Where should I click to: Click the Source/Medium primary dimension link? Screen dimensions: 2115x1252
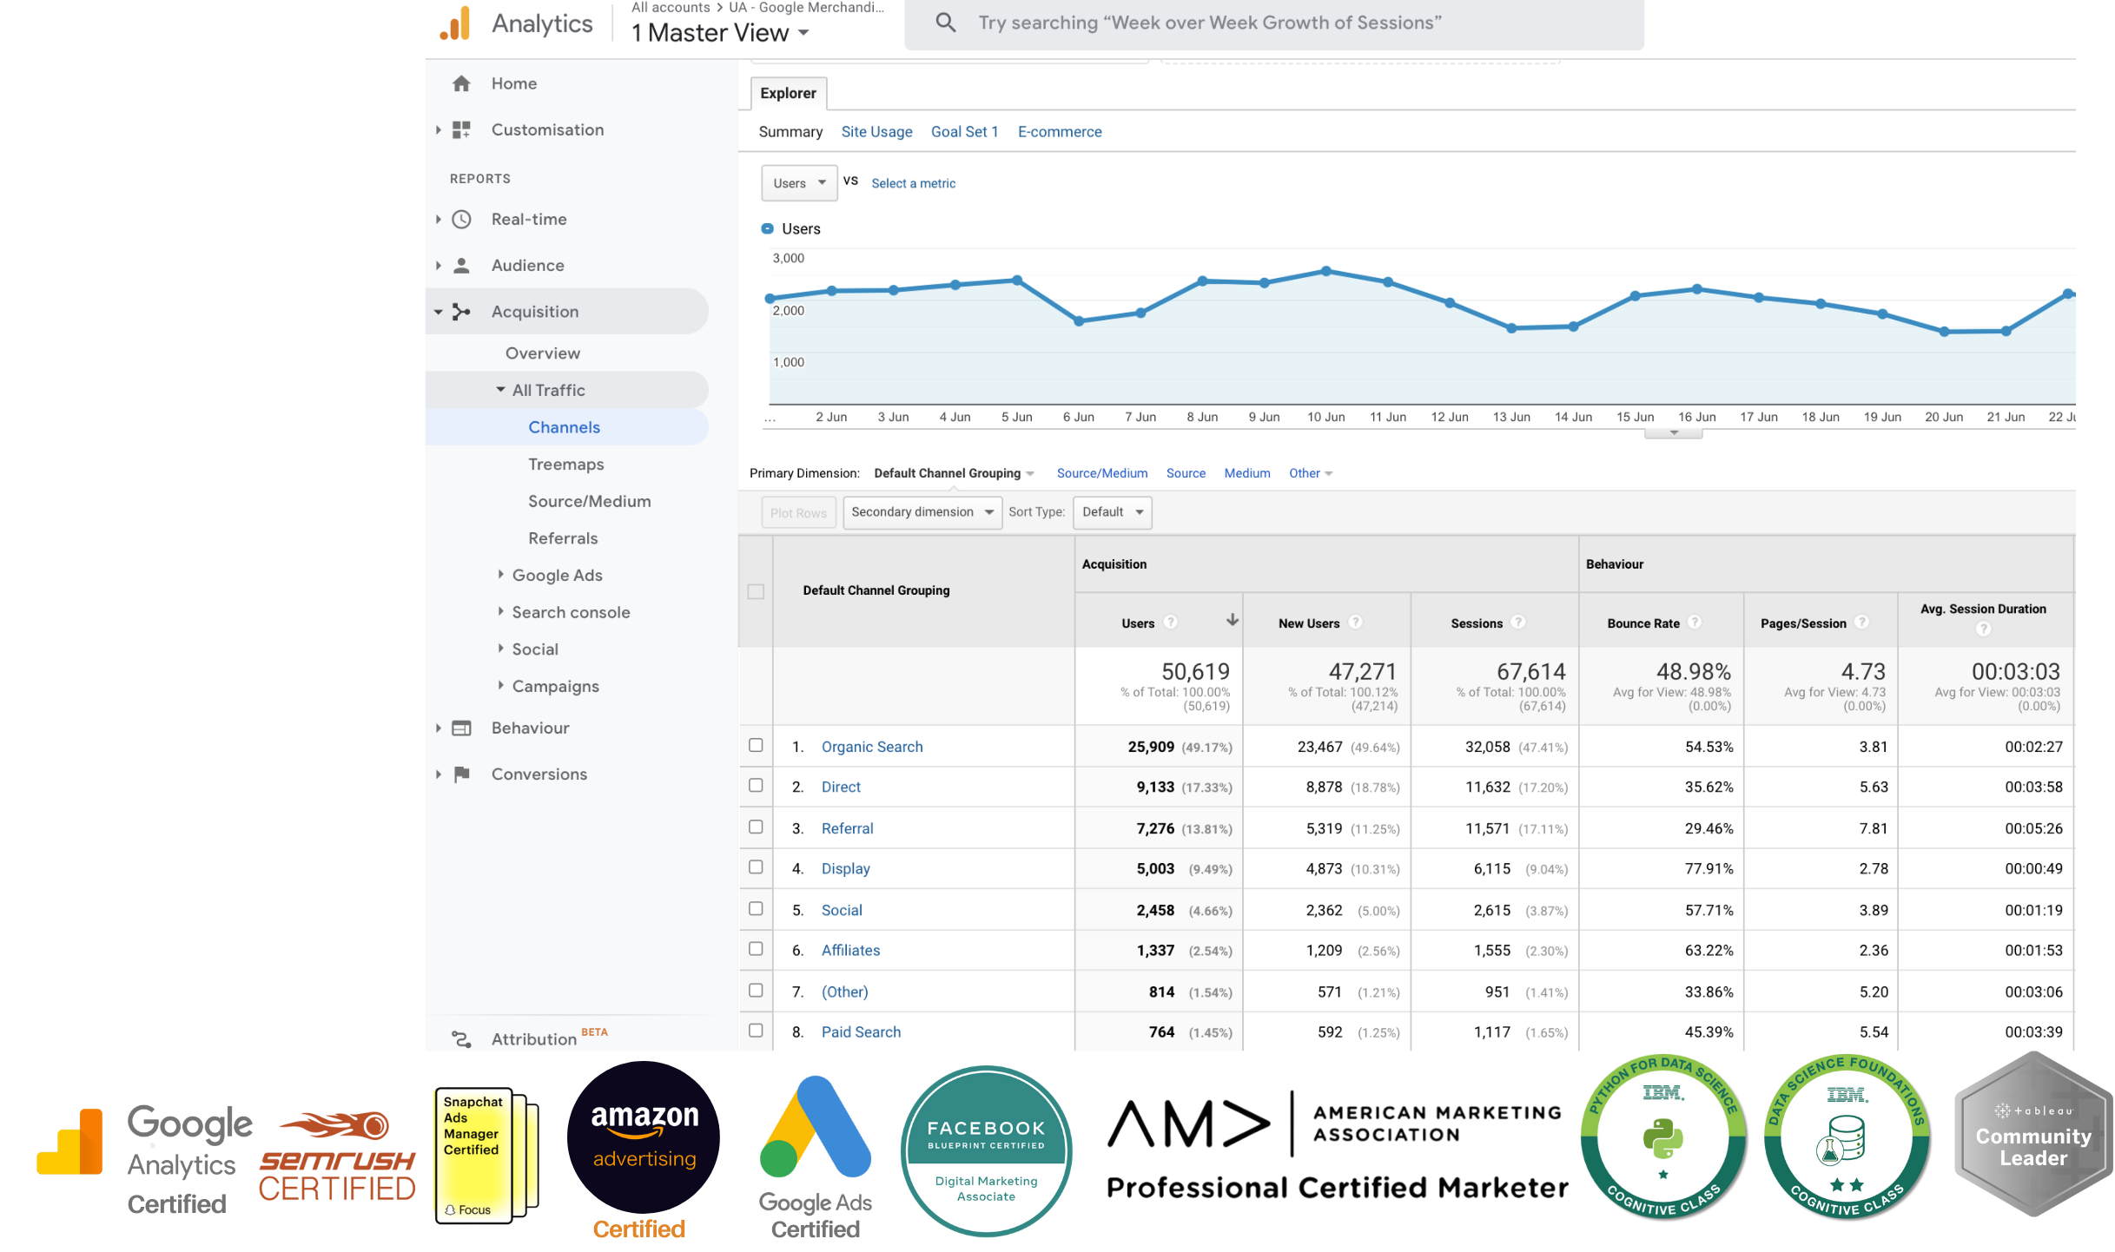click(1101, 473)
